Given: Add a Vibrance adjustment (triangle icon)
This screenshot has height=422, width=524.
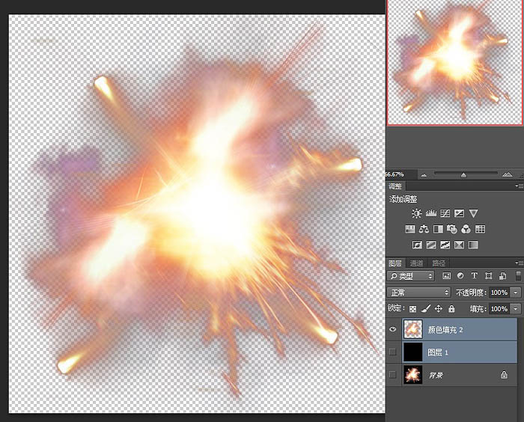Looking at the screenshot, I should click(x=473, y=214).
